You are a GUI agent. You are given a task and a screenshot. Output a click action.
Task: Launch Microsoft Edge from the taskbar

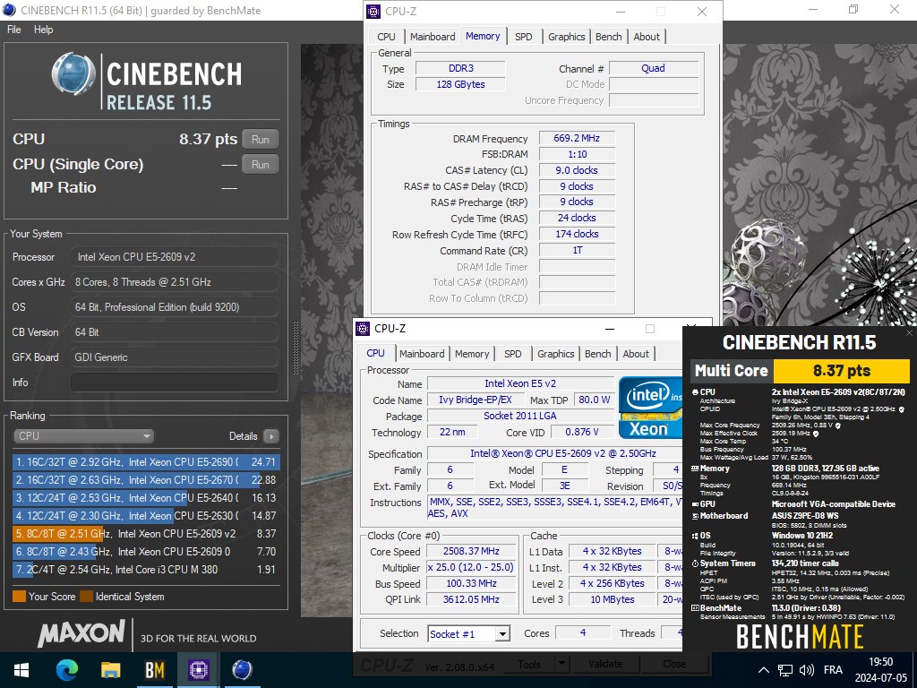point(66,670)
